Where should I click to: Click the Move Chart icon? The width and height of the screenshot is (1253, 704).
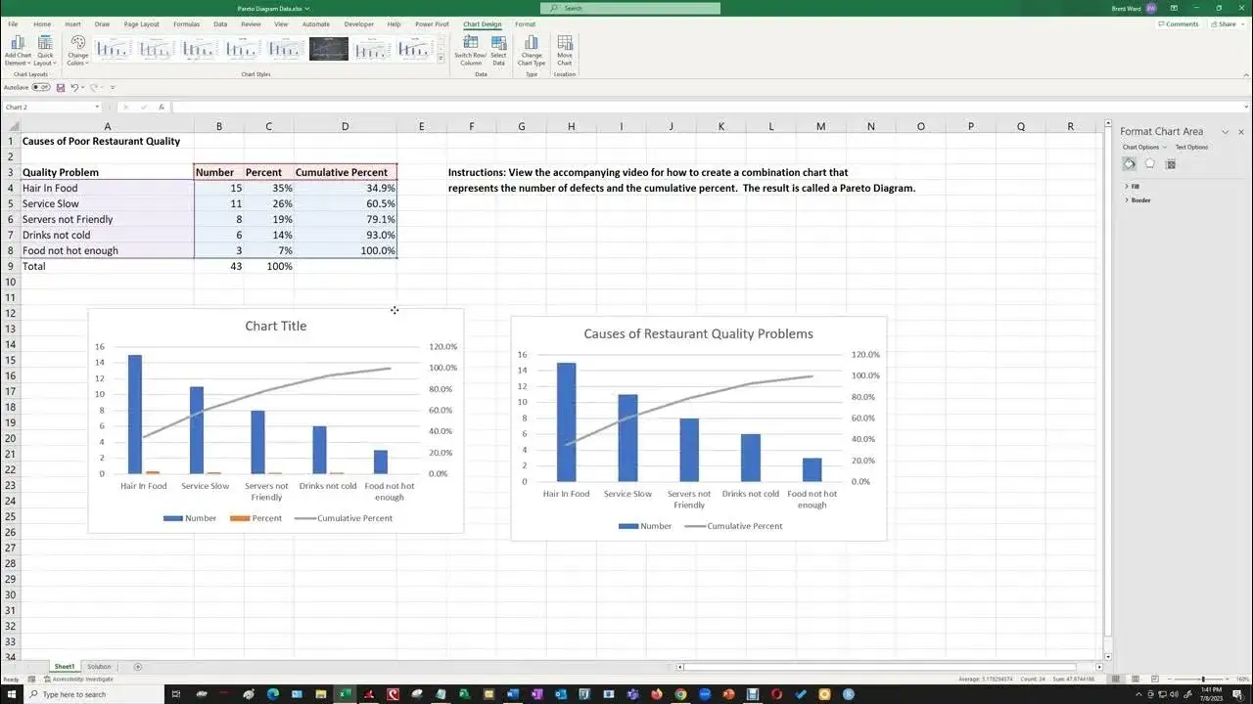tap(565, 51)
